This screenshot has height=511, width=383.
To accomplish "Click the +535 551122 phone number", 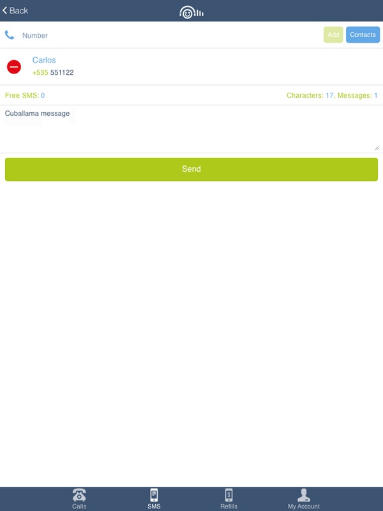I will click(53, 72).
